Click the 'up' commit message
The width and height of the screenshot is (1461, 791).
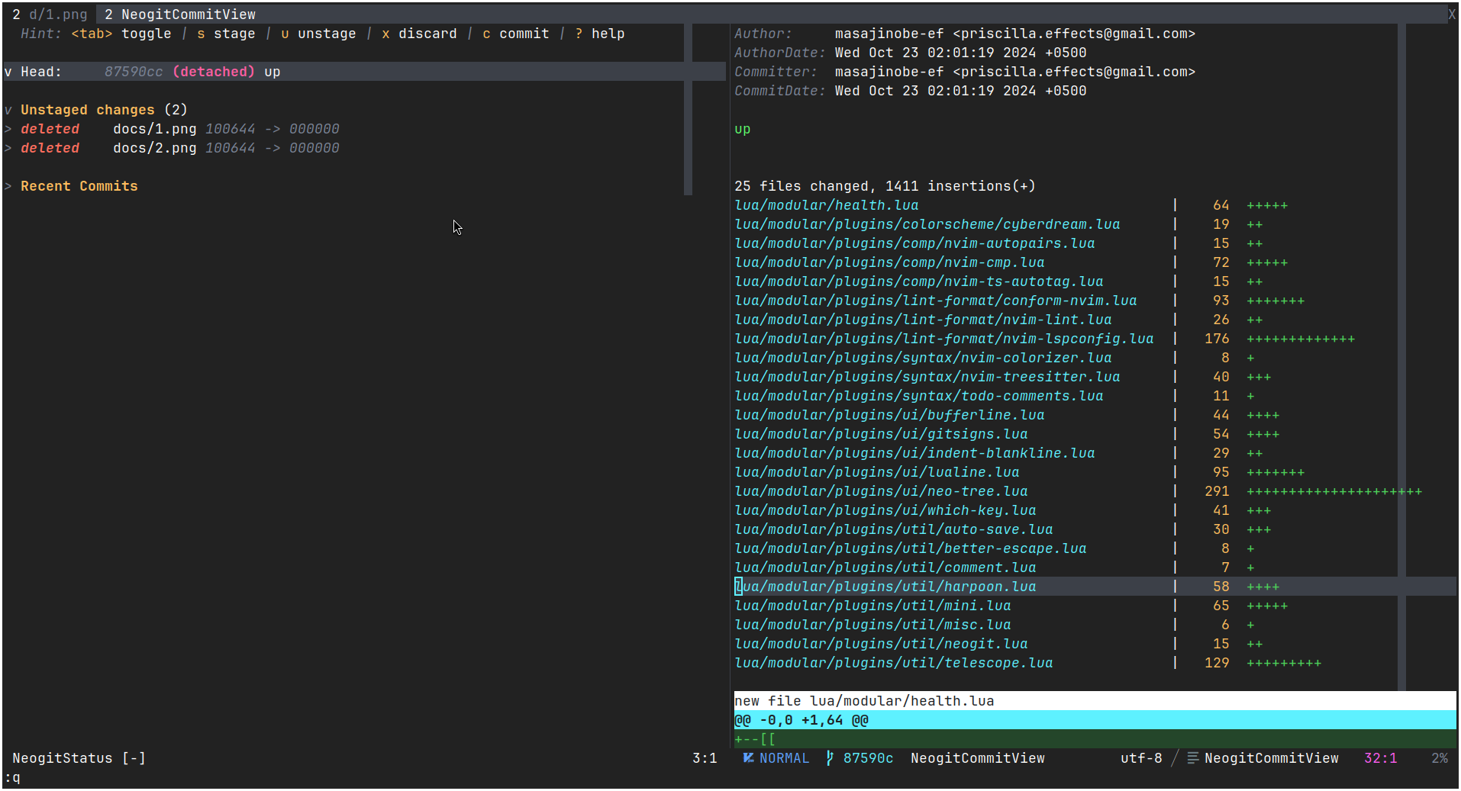click(x=743, y=129)
